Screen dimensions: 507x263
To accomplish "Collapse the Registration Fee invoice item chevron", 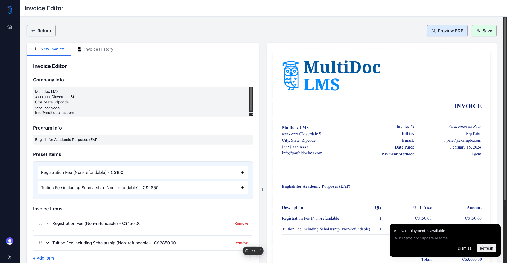I will [x=48, y=223].
